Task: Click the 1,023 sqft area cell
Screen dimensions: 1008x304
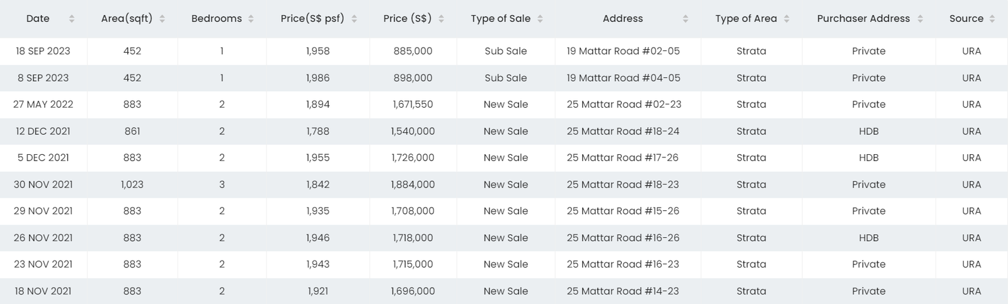Action: tap(132, 184)
